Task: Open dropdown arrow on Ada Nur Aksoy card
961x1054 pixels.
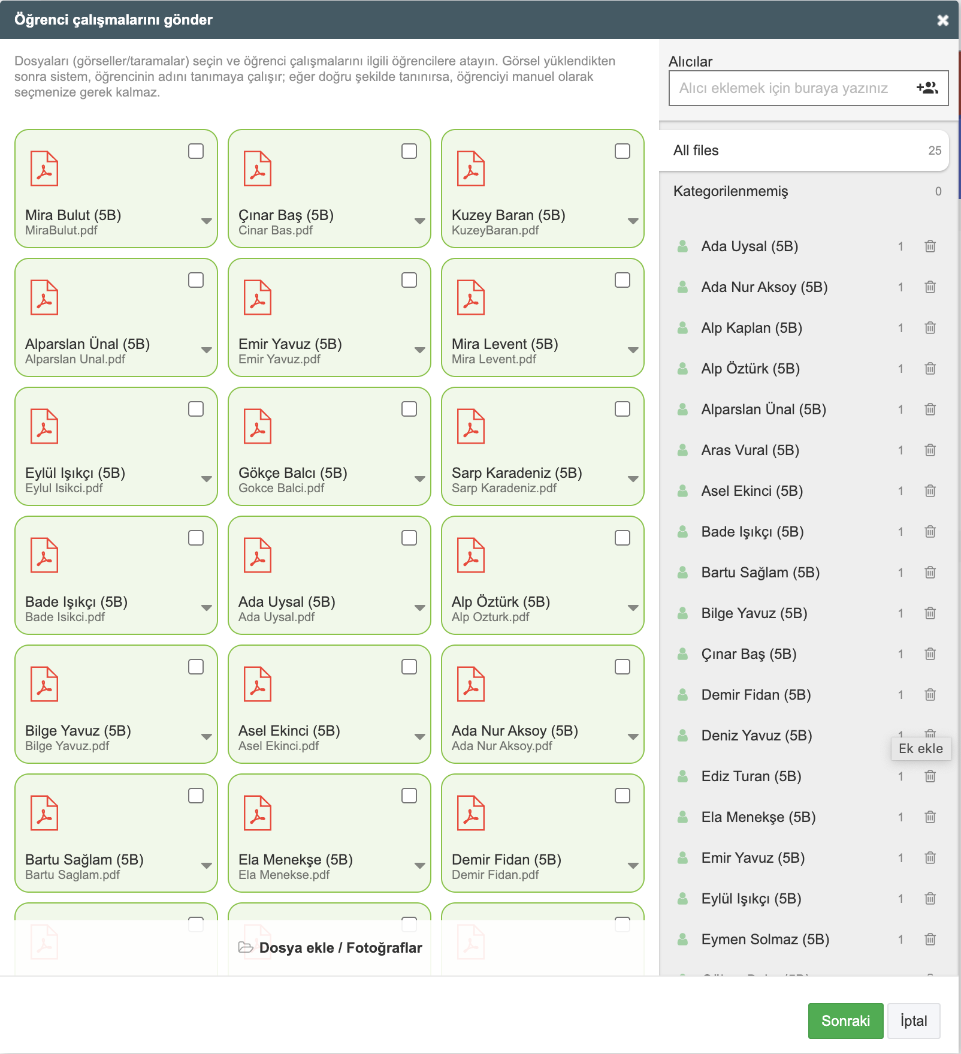Action: pos(633,737)
